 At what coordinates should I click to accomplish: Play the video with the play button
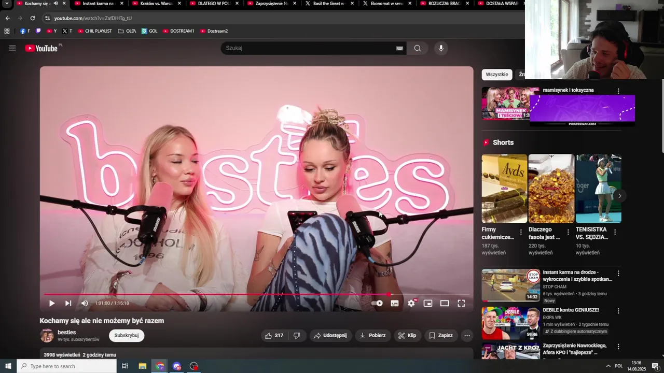pos(52,303)
